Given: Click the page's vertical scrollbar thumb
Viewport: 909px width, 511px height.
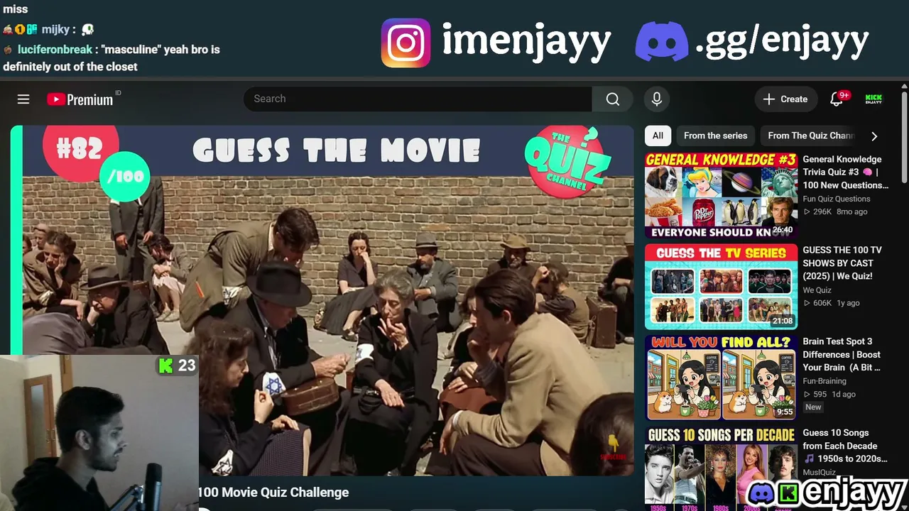Looking at the screenshot, I should [x=904, y=136].
